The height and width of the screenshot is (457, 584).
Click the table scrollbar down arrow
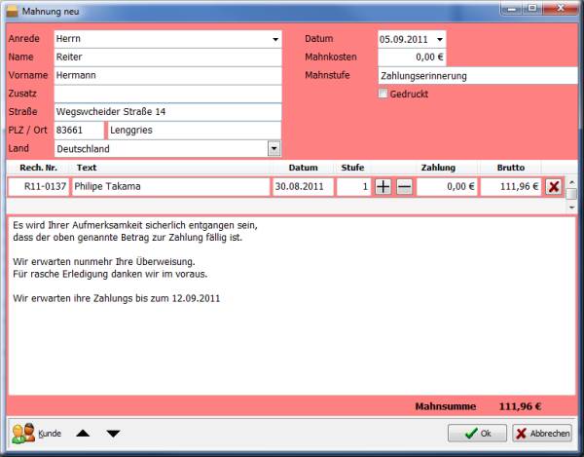point(571,207)
